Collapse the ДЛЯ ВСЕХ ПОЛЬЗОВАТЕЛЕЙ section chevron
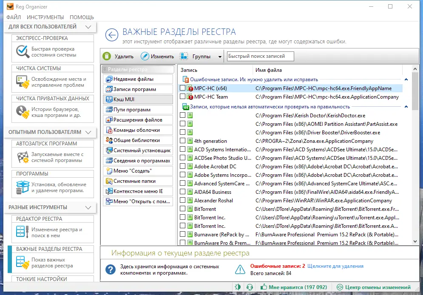This screenshot has width=423, height=295. (x=88, y=27)
